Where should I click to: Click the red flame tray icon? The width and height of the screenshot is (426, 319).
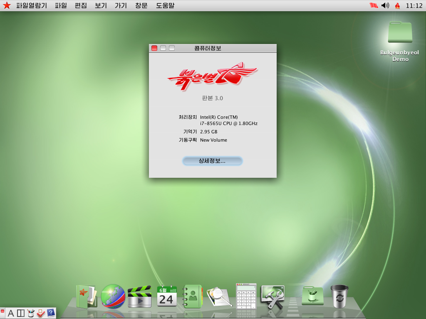[397, 6]
